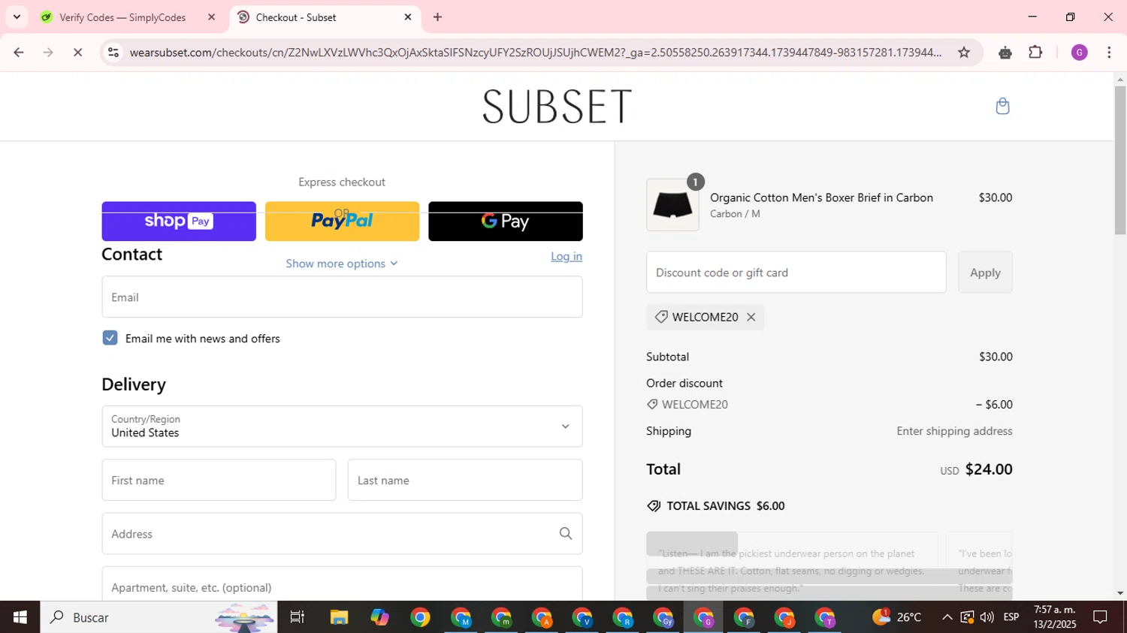Screen dimensions: 1127x633
Task: Apply the discount code
Action: pyautogui.click(x=985, y=272)
